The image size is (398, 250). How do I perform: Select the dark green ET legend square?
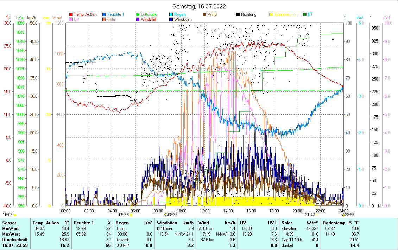(305, 15)
